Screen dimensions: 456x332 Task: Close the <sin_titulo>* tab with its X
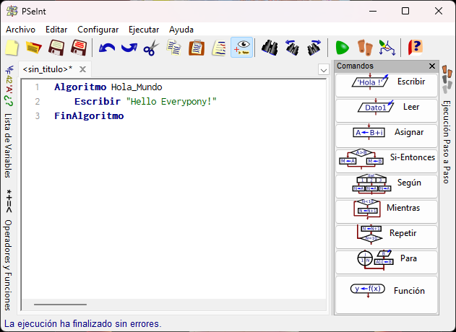coord(82,69)
